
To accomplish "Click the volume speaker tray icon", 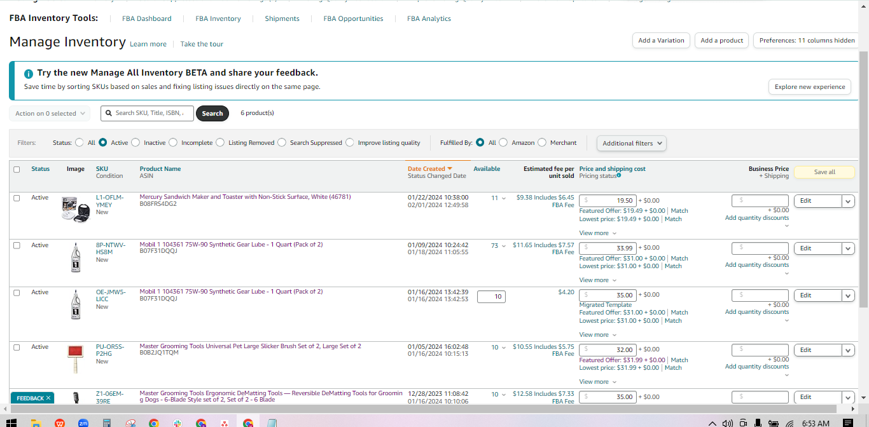I will click(x=728, y=423).
